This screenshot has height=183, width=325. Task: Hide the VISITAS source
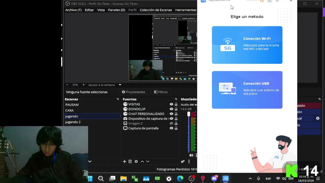(x=171, y=104)
